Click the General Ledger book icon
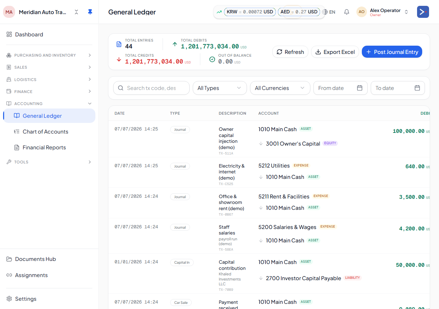This screenshot has width=439, height=309. click(16, 116)
